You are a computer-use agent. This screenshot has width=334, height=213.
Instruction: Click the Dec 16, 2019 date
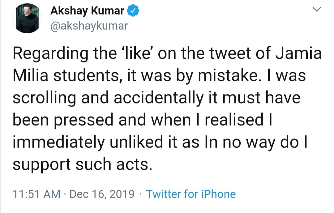tap(102, 194)
